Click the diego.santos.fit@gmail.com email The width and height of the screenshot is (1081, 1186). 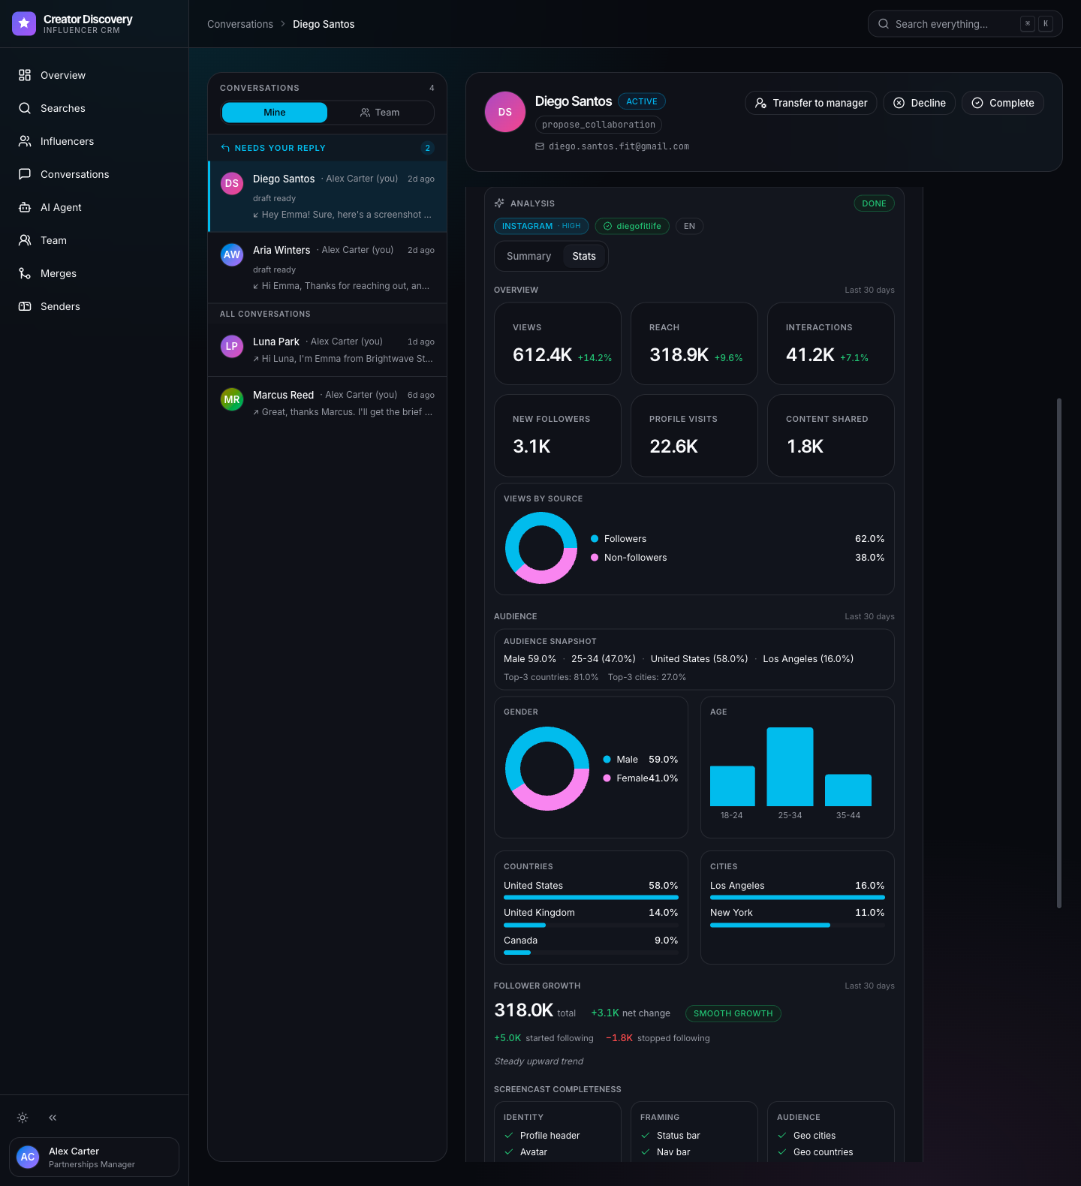click(x=619, y=146)
